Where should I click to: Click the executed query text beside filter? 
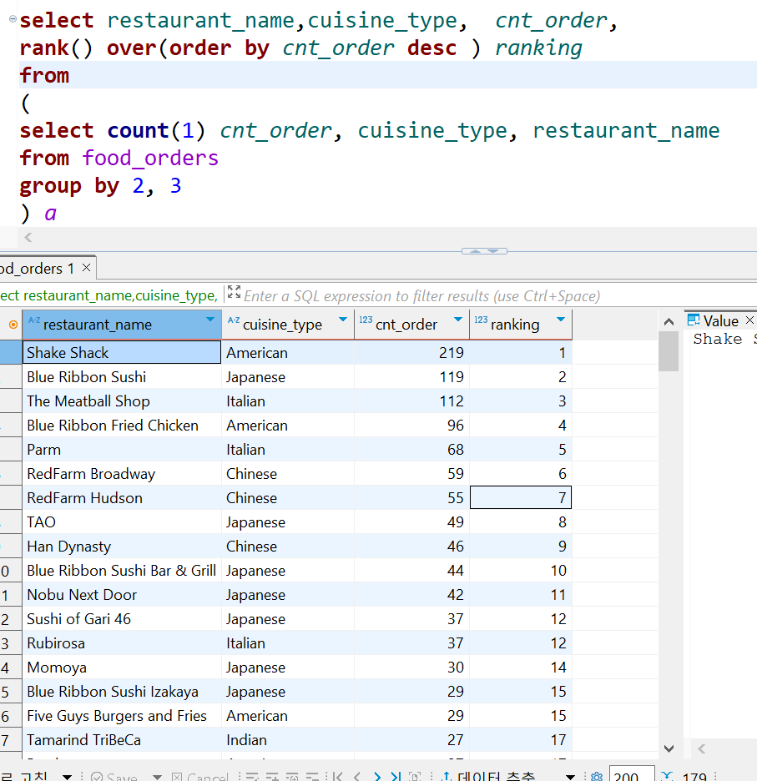(x=109, y=296)
